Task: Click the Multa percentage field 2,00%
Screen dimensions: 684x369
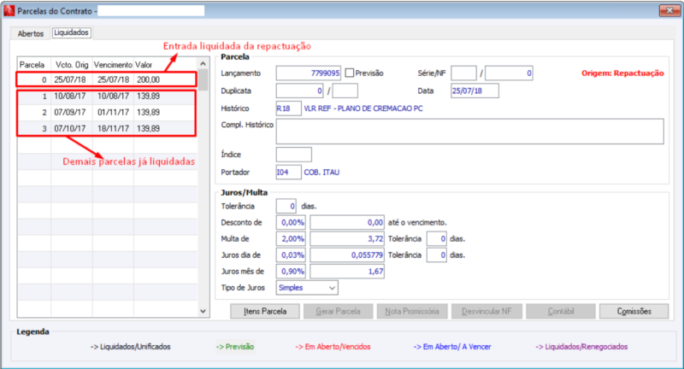Action: (x=291, y=238)
